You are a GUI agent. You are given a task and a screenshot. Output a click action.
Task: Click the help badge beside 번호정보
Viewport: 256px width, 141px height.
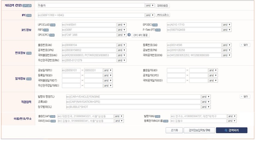[x=29, y=53]
